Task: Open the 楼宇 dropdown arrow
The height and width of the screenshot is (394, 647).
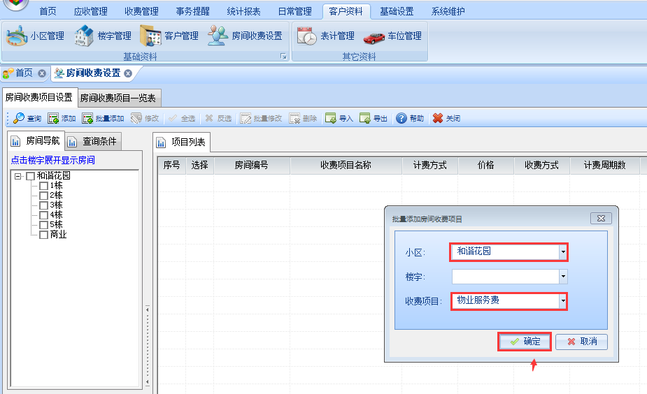Action: click(x=563, y=277)
